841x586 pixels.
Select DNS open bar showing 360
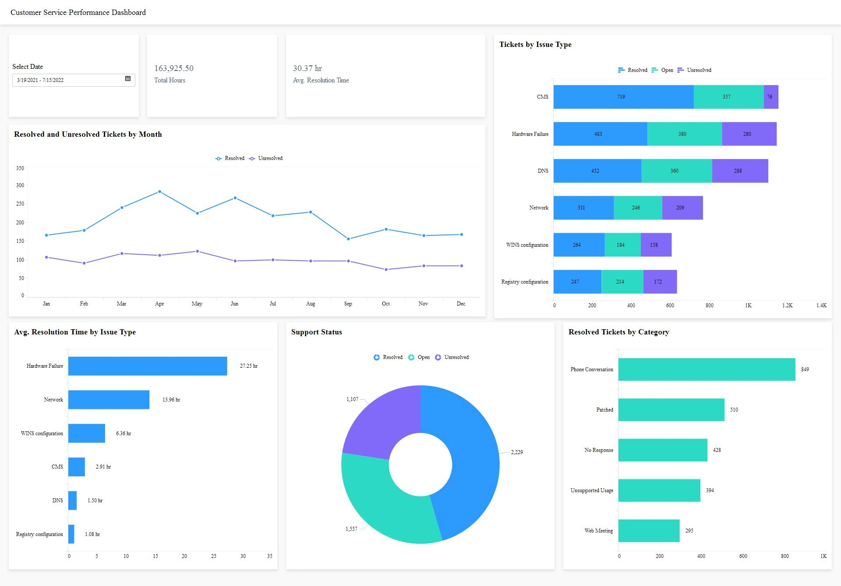pos(677,171)
